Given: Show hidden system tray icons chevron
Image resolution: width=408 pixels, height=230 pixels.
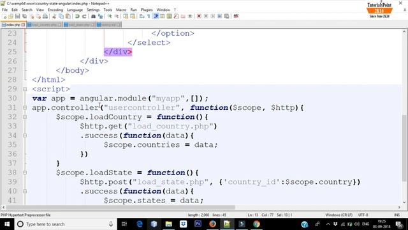Looking at the screenshot, I should [328, 224].
